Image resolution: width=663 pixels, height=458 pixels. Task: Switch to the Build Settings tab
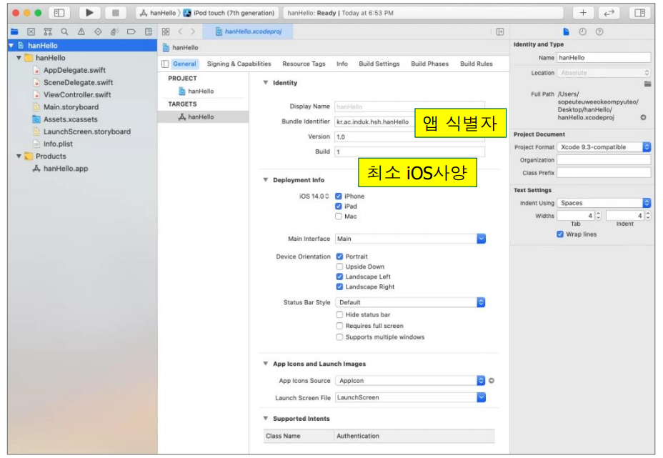coord(379,64)
